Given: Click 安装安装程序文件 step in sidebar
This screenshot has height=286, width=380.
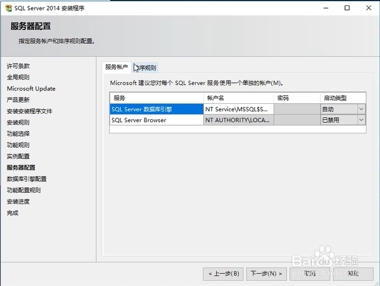Looking at the screenshot, I should tap(29, 111).
